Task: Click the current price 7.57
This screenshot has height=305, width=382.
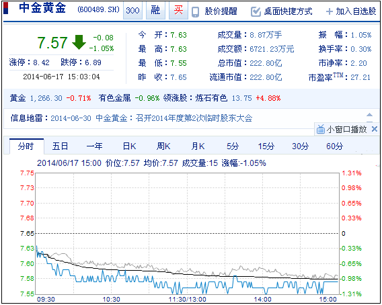Action: coord(52,42)
